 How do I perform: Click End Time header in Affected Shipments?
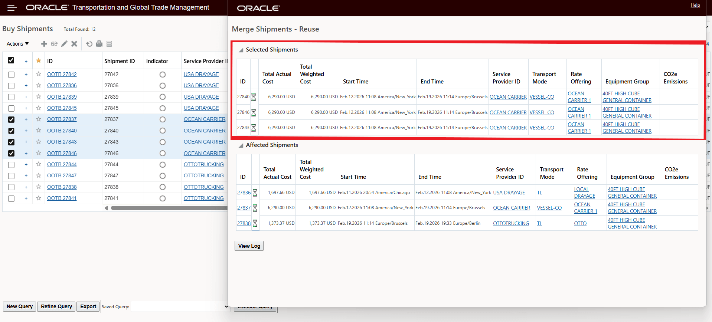(x=430, y=177)
